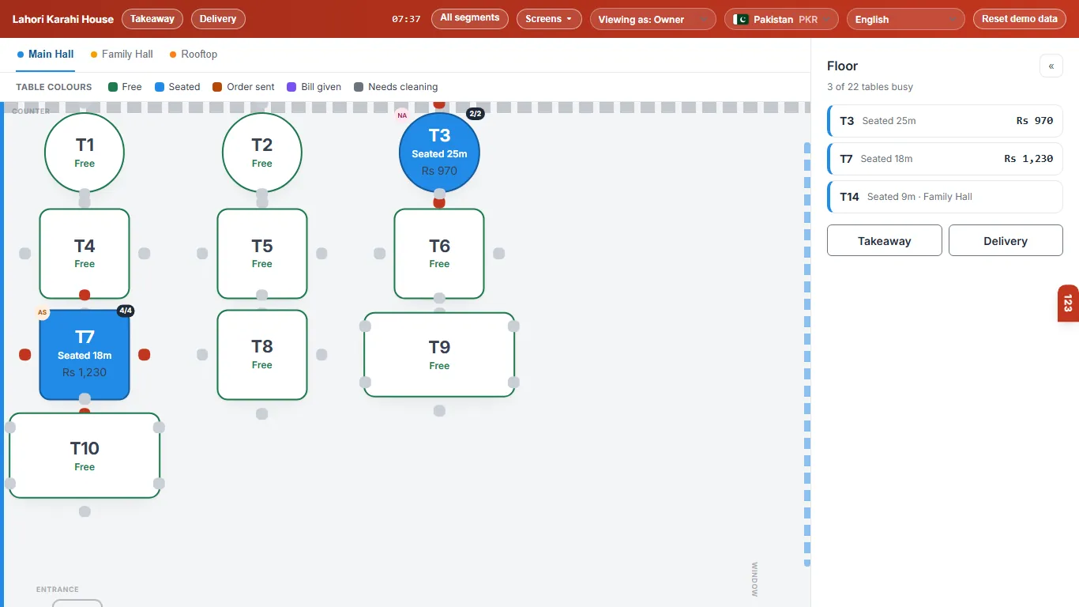Click Takeaway in the red header bar

(x=152, y=19)
